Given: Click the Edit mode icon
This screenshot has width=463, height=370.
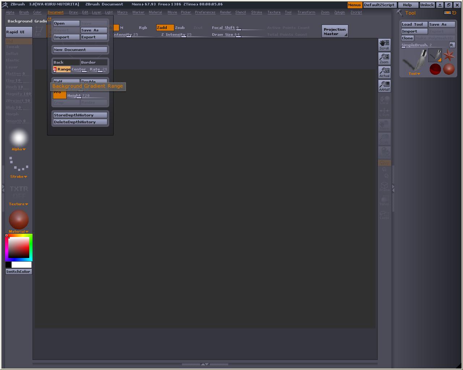Looking at the screenshot, I should point(38,31).
